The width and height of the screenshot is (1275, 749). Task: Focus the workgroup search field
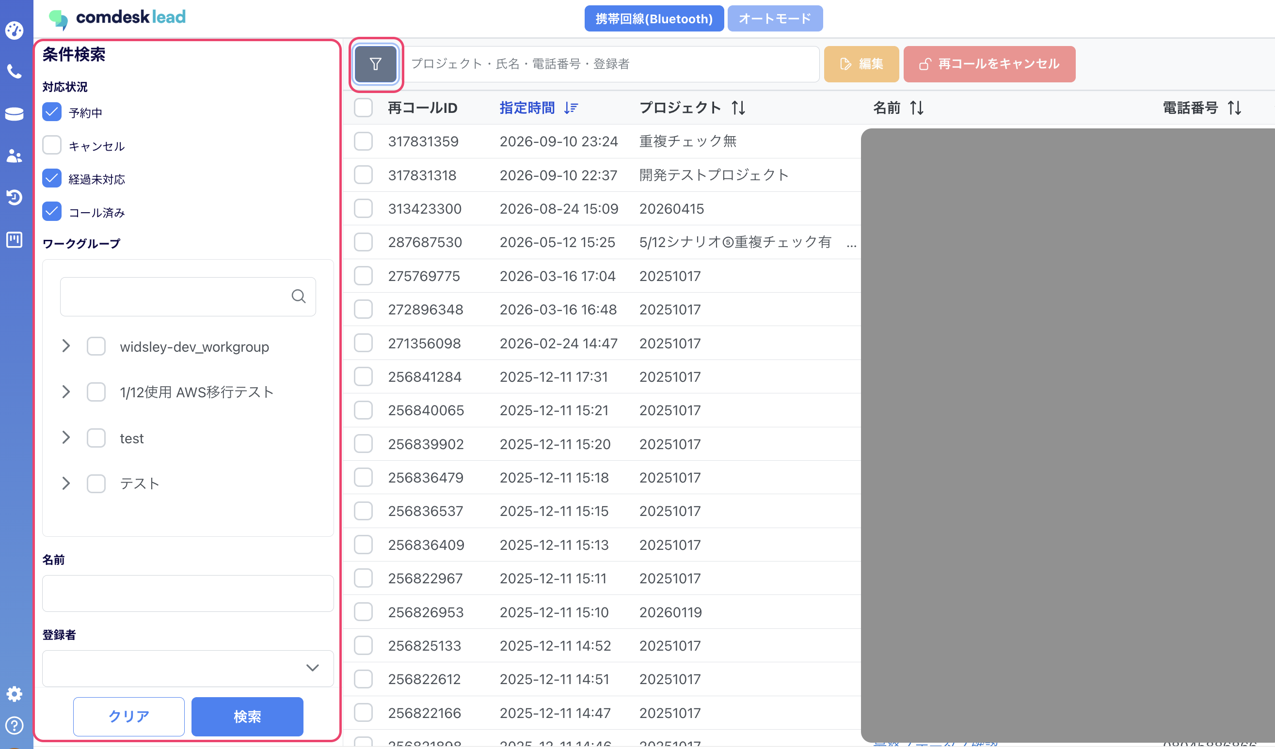pyautogui.click(x=188, y=296)
